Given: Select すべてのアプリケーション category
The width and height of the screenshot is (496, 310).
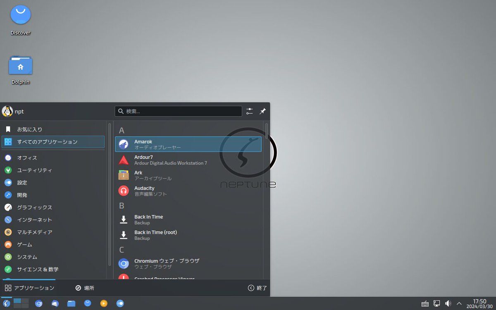Looking at the screenshot, I should coord(53,142).
